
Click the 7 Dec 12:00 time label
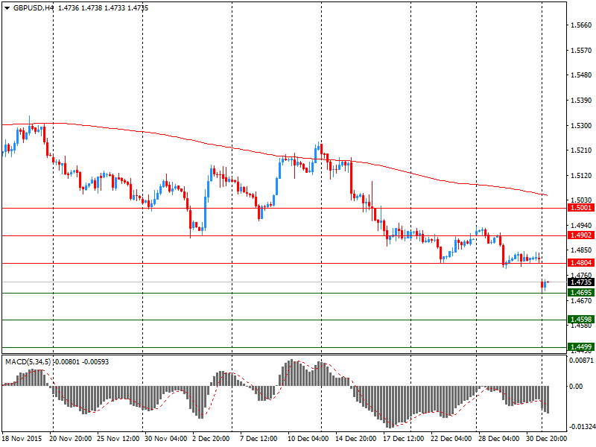(259, 438)
